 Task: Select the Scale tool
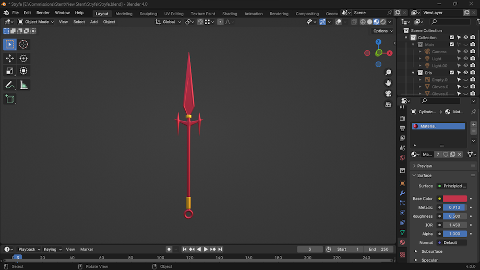[10, 71]
